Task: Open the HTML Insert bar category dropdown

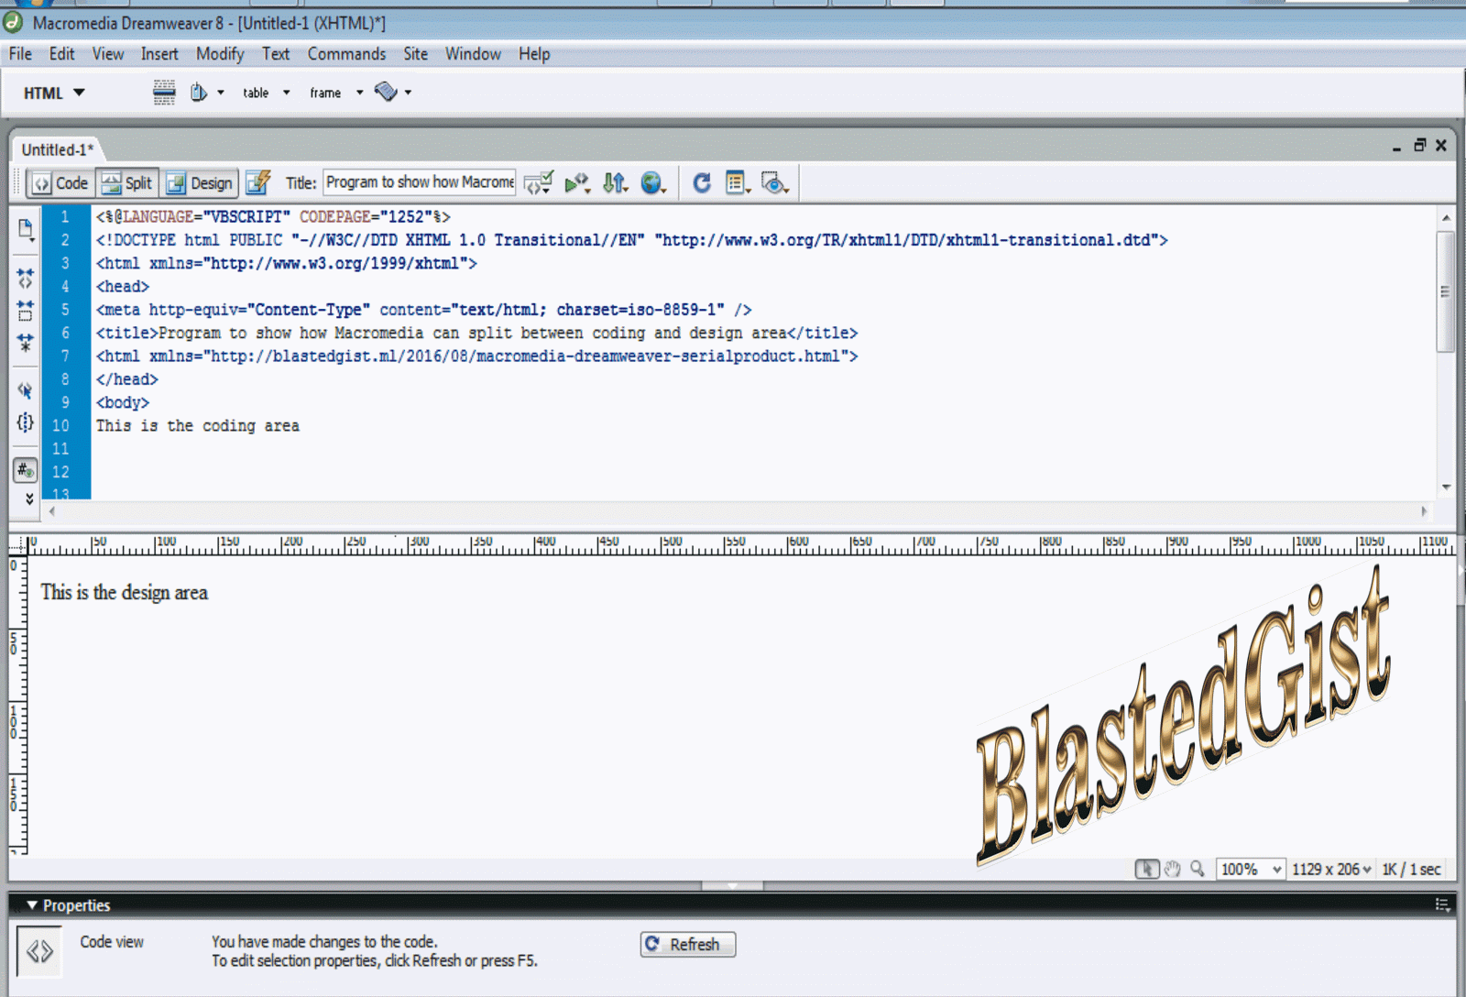Action: (54, 93)
